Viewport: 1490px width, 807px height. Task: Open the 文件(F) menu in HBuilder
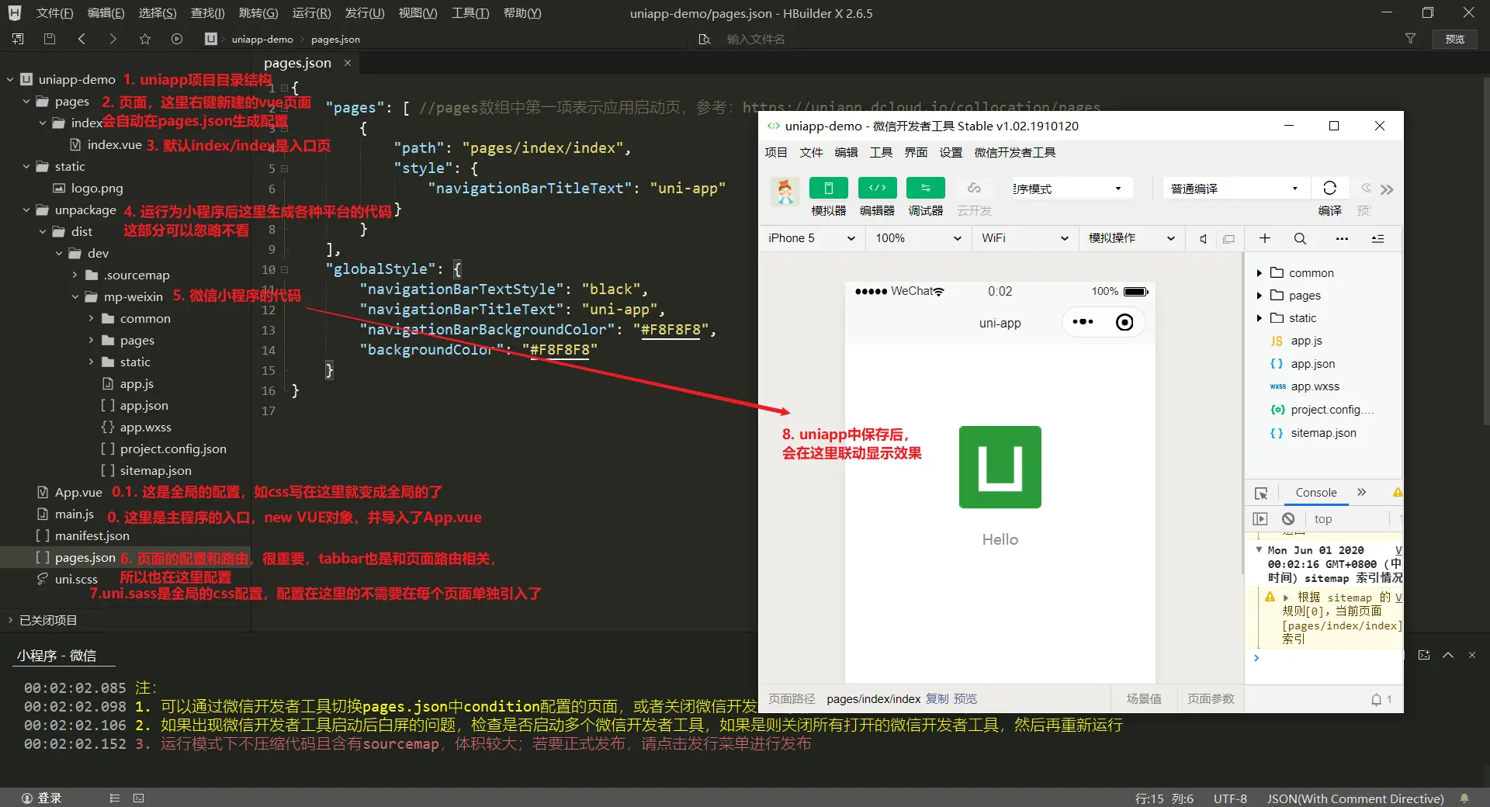pos(54,13)
